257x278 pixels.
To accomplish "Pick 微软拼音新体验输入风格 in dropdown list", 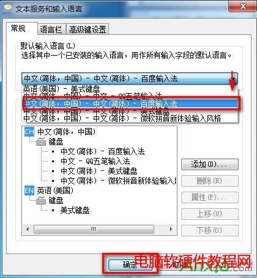I will [122, 118].
